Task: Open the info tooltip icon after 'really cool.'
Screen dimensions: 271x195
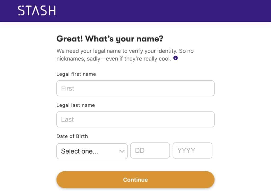Action: (x=175, y=58)
